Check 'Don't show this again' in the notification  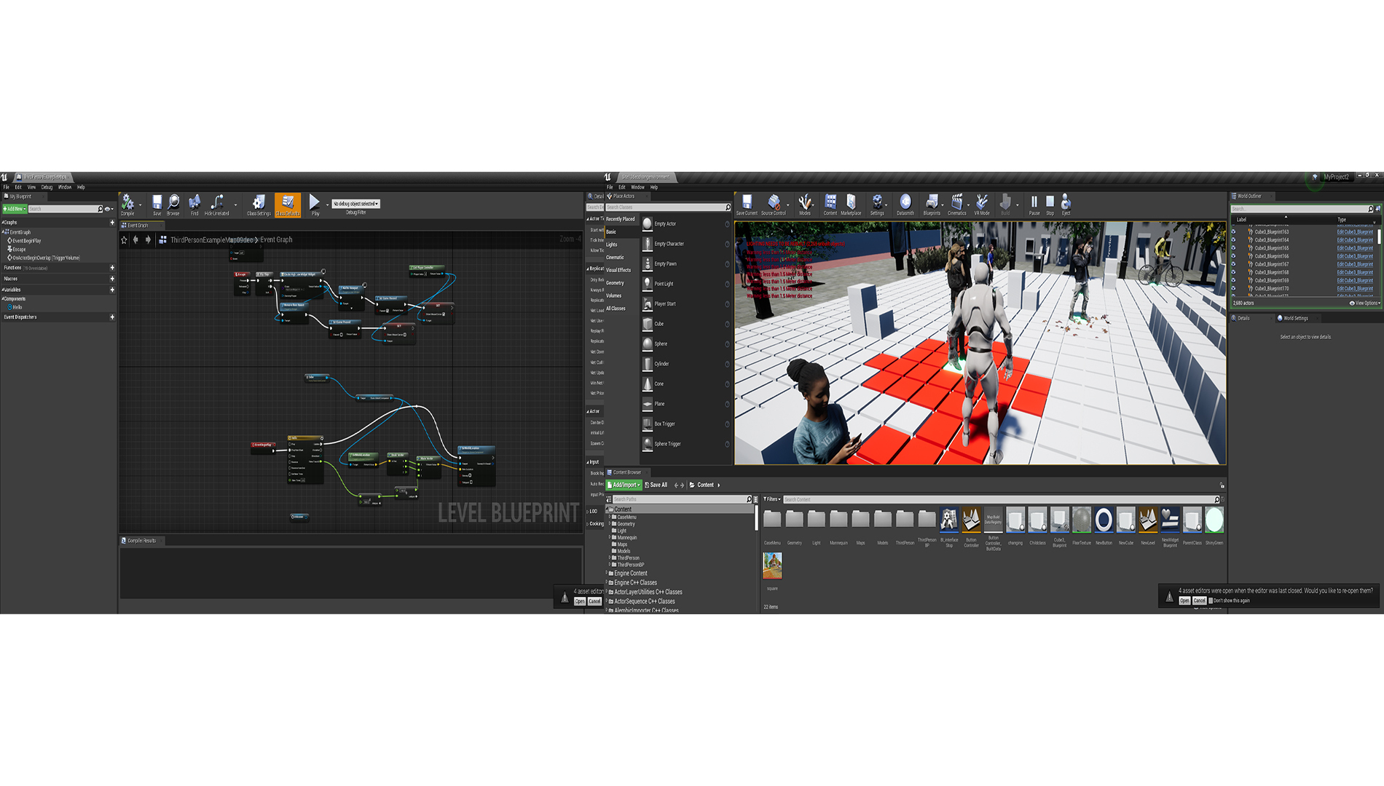coord(1211,600)
